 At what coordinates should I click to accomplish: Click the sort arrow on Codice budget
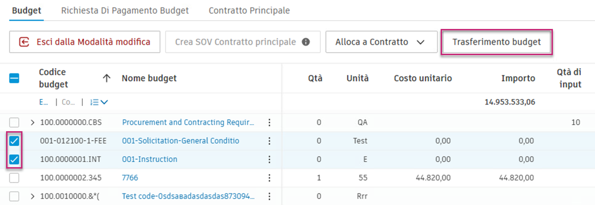pyautogui.click(x=107, y=78)
